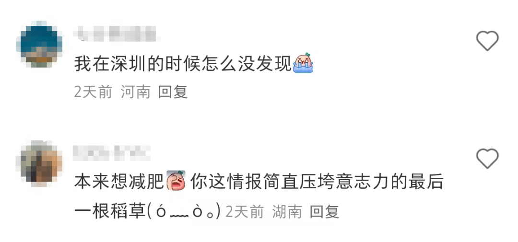Click the comment text 我在深圳的时候怎么没发现
This screenshot has height=242, width=518.
point(183,63)
